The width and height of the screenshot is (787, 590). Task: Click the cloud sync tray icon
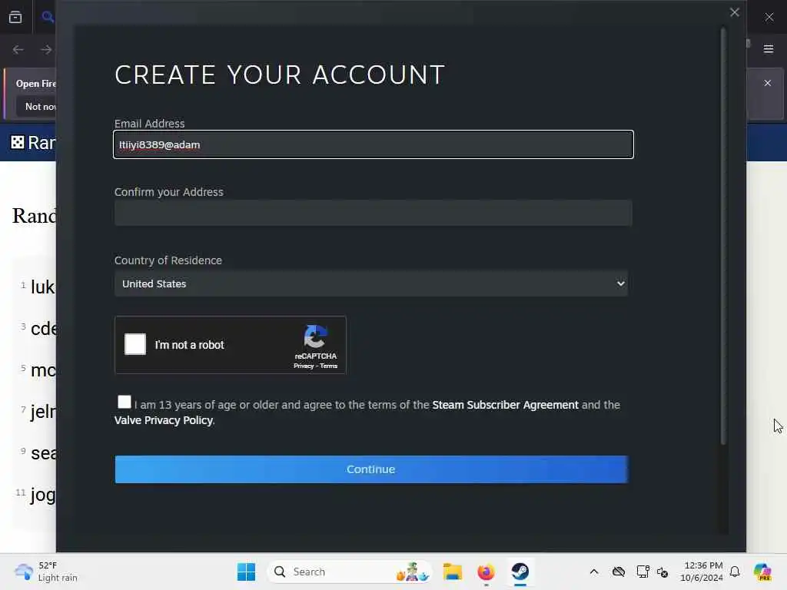click(619, 572)
